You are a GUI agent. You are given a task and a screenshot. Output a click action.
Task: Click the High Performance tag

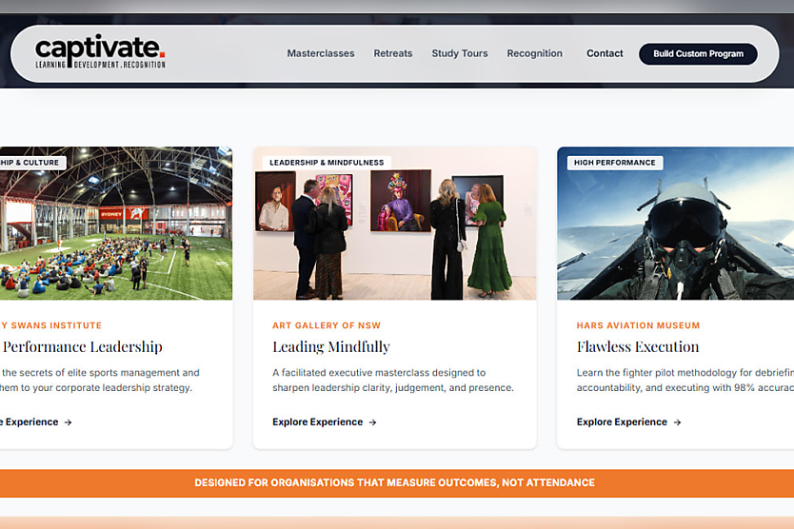[615, 163]
